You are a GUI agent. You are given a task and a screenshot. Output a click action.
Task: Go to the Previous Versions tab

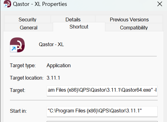[x=129, y=19]
